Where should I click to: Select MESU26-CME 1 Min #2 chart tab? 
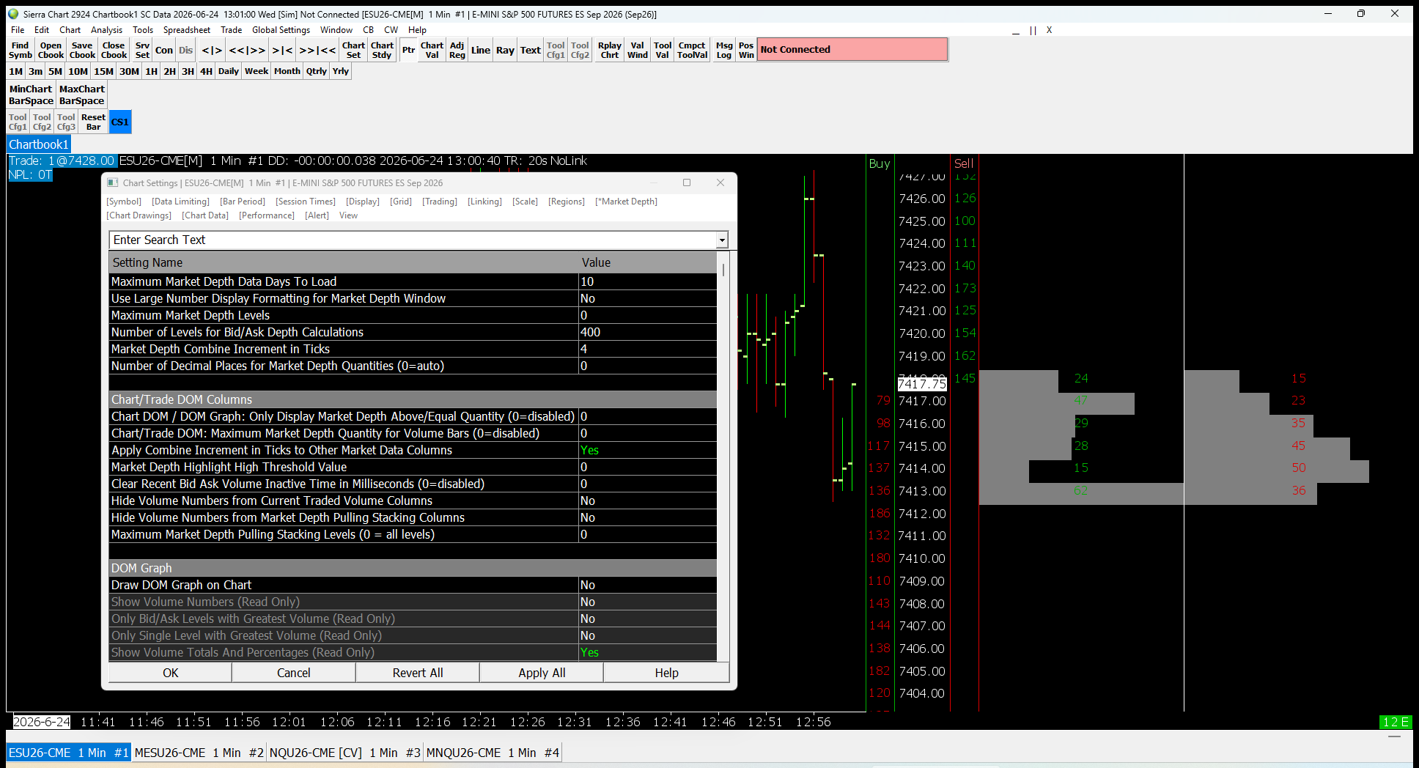point(199,753)
